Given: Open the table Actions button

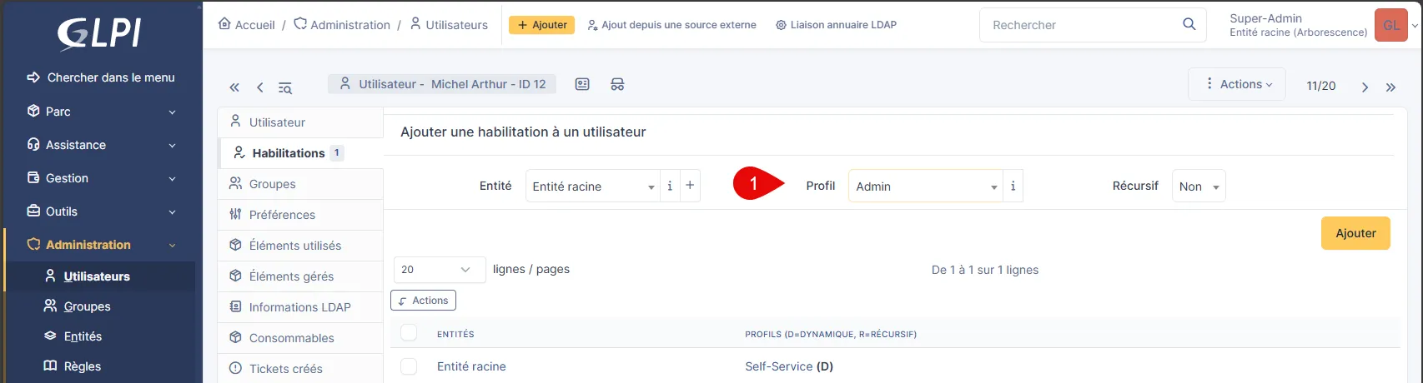Looking at the screenshot, I should coord(423,301).
